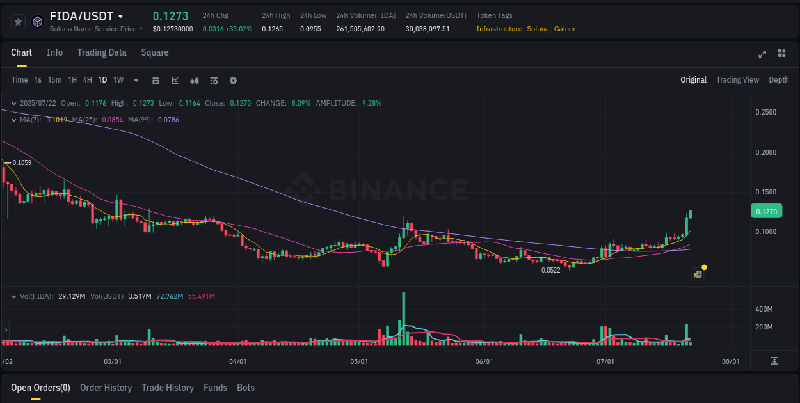This screenshot has width=800, height=403.
Task: Open the extra timeframes dropdown arrow
Action: point(136,80)
